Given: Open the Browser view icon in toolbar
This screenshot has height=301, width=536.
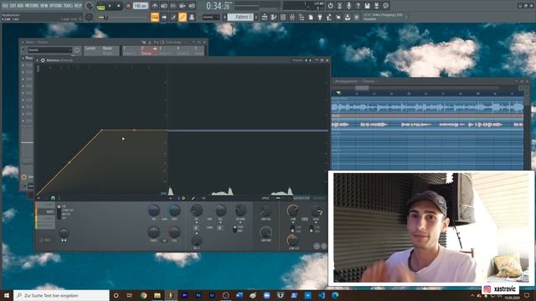Looking at the screenshot, I should click(x=301, y=17).
